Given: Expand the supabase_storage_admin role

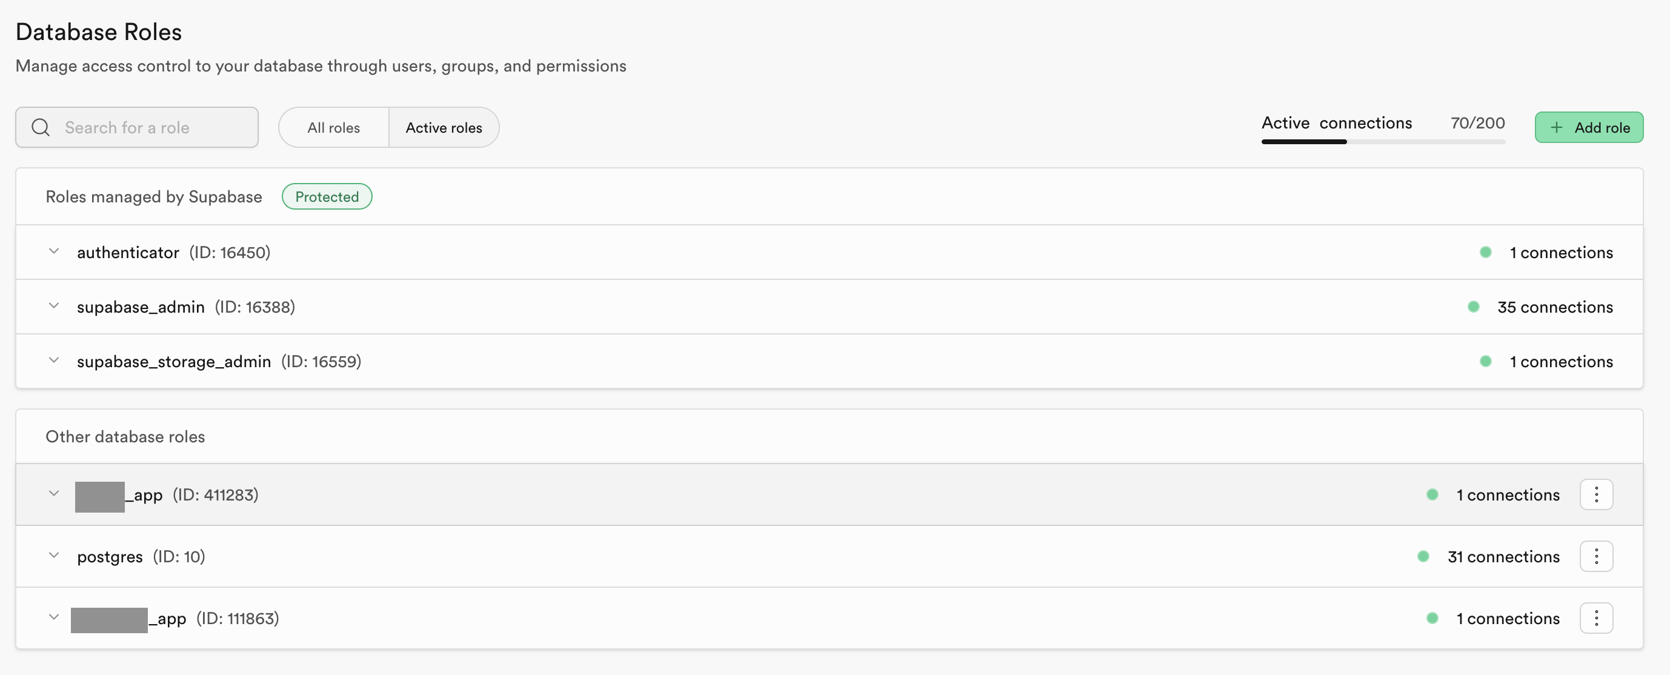Looking at the screenshot, I should click(54, 361).
